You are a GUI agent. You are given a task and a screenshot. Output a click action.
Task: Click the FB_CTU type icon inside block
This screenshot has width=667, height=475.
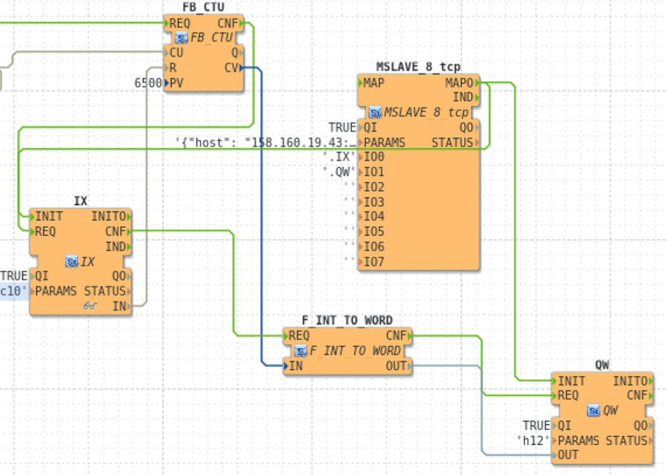point(182,39)
